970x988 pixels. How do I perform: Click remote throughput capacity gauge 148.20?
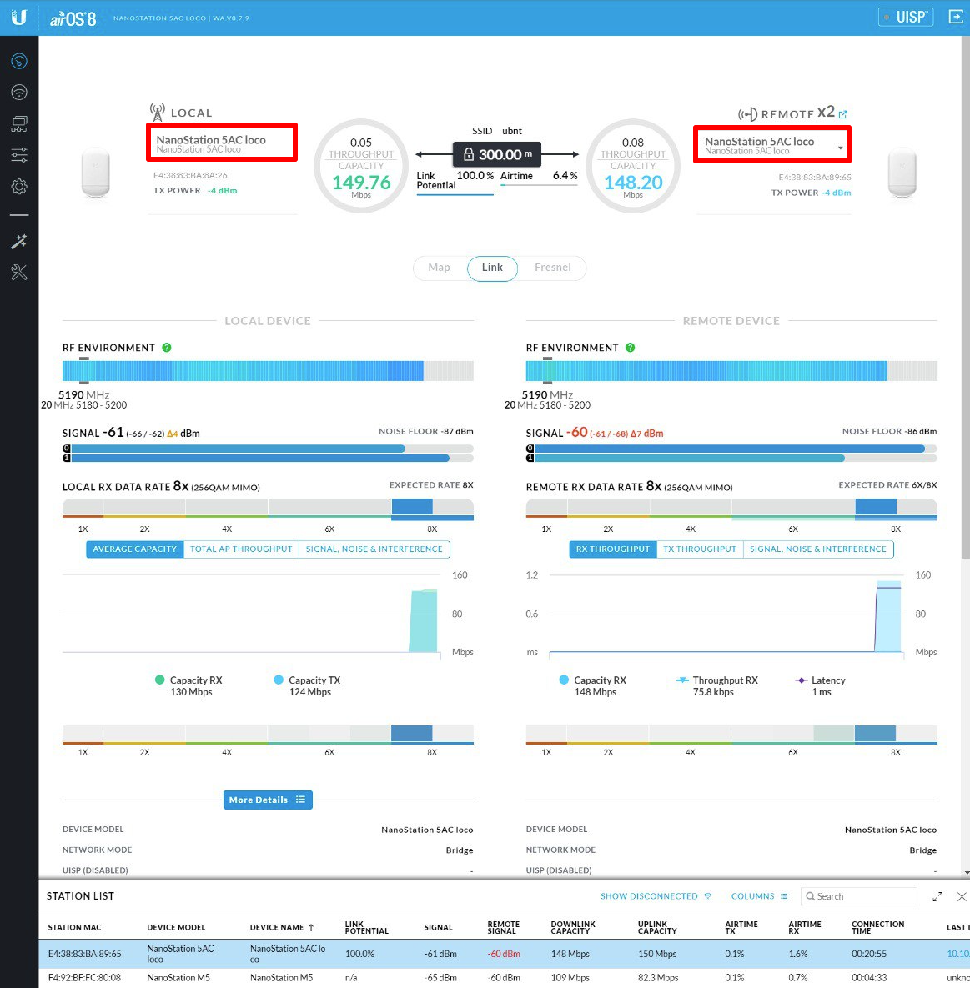[x=633, y=166]
